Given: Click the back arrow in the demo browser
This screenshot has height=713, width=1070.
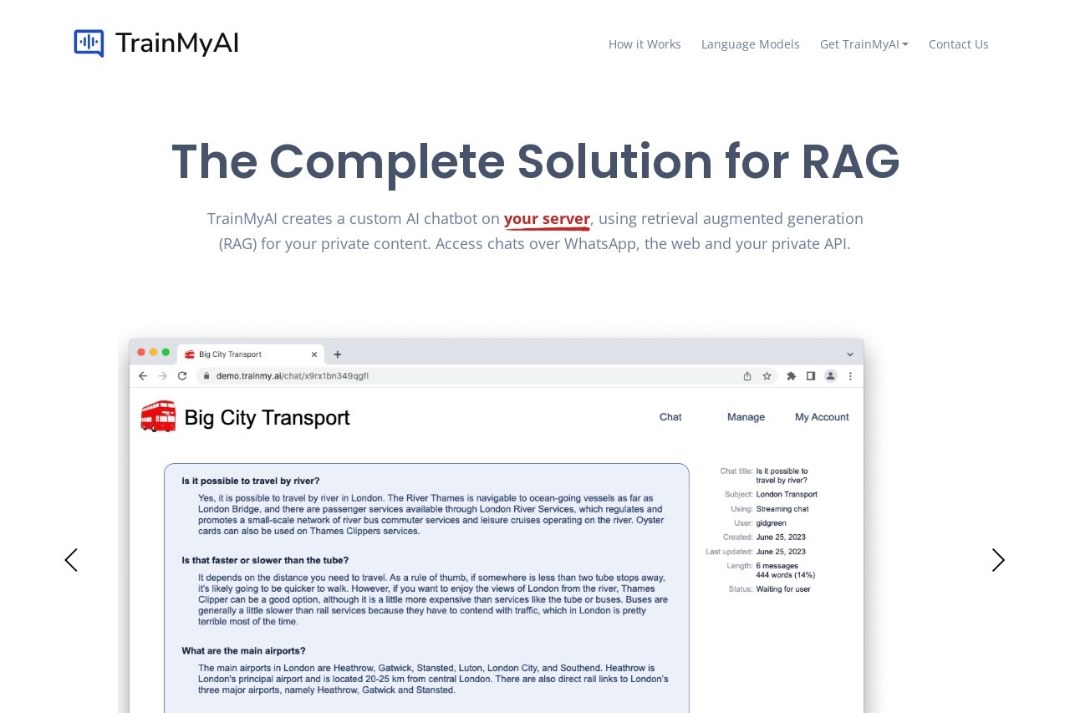Looking at the screenshot, I should 143,376.
